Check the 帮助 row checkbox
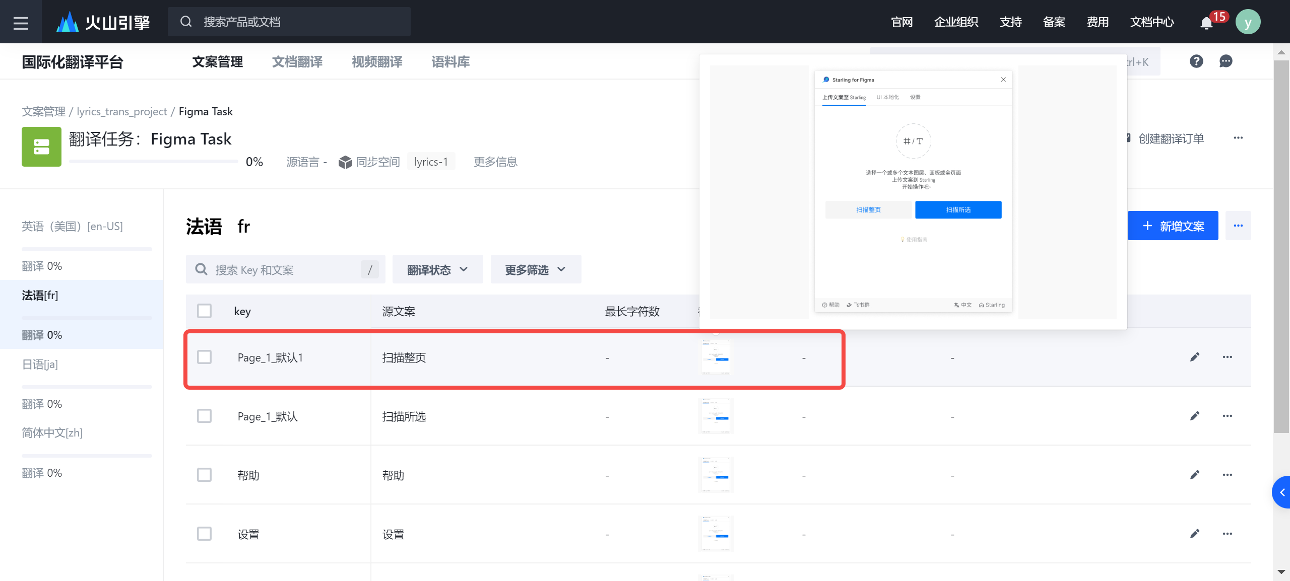 (204, 475)
